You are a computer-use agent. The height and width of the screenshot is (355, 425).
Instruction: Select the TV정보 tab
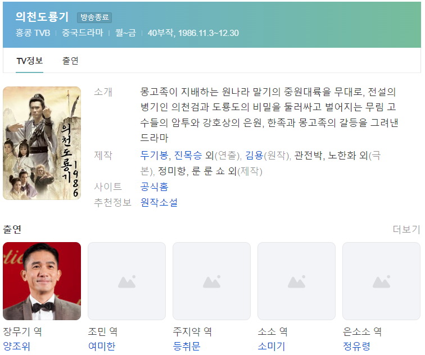[x=30, y=61]
